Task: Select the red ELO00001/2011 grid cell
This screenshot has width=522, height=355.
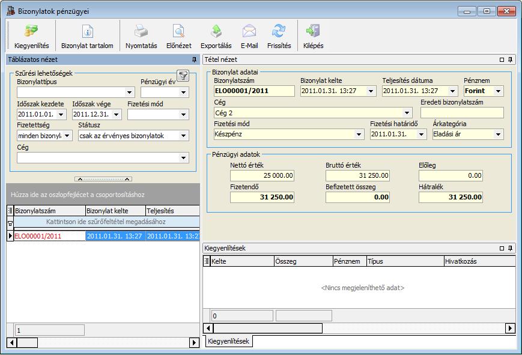Action: 50,236
